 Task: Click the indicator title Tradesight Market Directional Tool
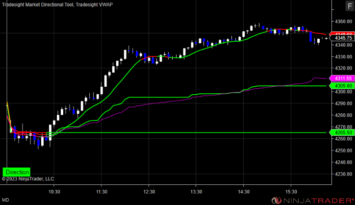click(x=38, y=4)
